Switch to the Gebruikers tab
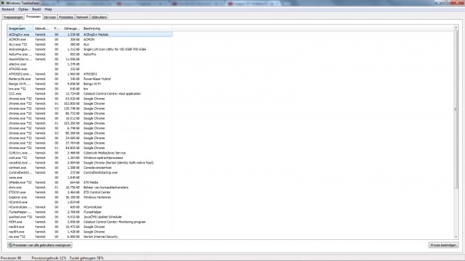Image resolution: width=465 pixels, height=261 pixels. (x=99, y=17)
